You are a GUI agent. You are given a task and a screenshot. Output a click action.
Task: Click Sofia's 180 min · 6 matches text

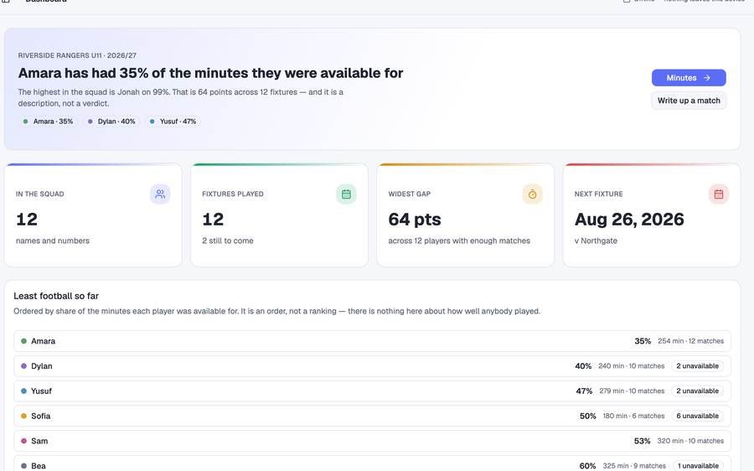click(634, 417)
